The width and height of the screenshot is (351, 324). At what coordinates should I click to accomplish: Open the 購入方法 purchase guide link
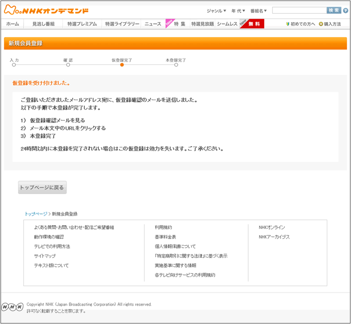click(330, 24)
